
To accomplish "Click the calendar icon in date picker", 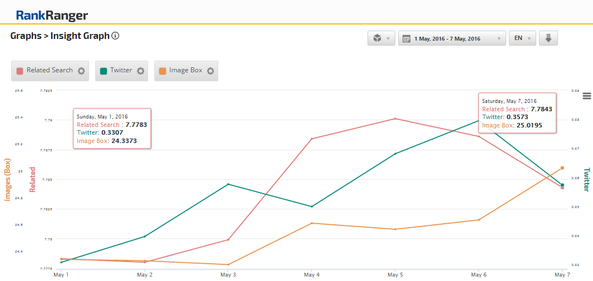I will pyautogui.click(x=406, y=39).
